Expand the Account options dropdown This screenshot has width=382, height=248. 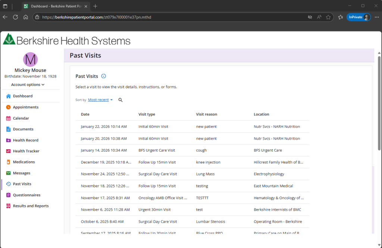(28, 85)
